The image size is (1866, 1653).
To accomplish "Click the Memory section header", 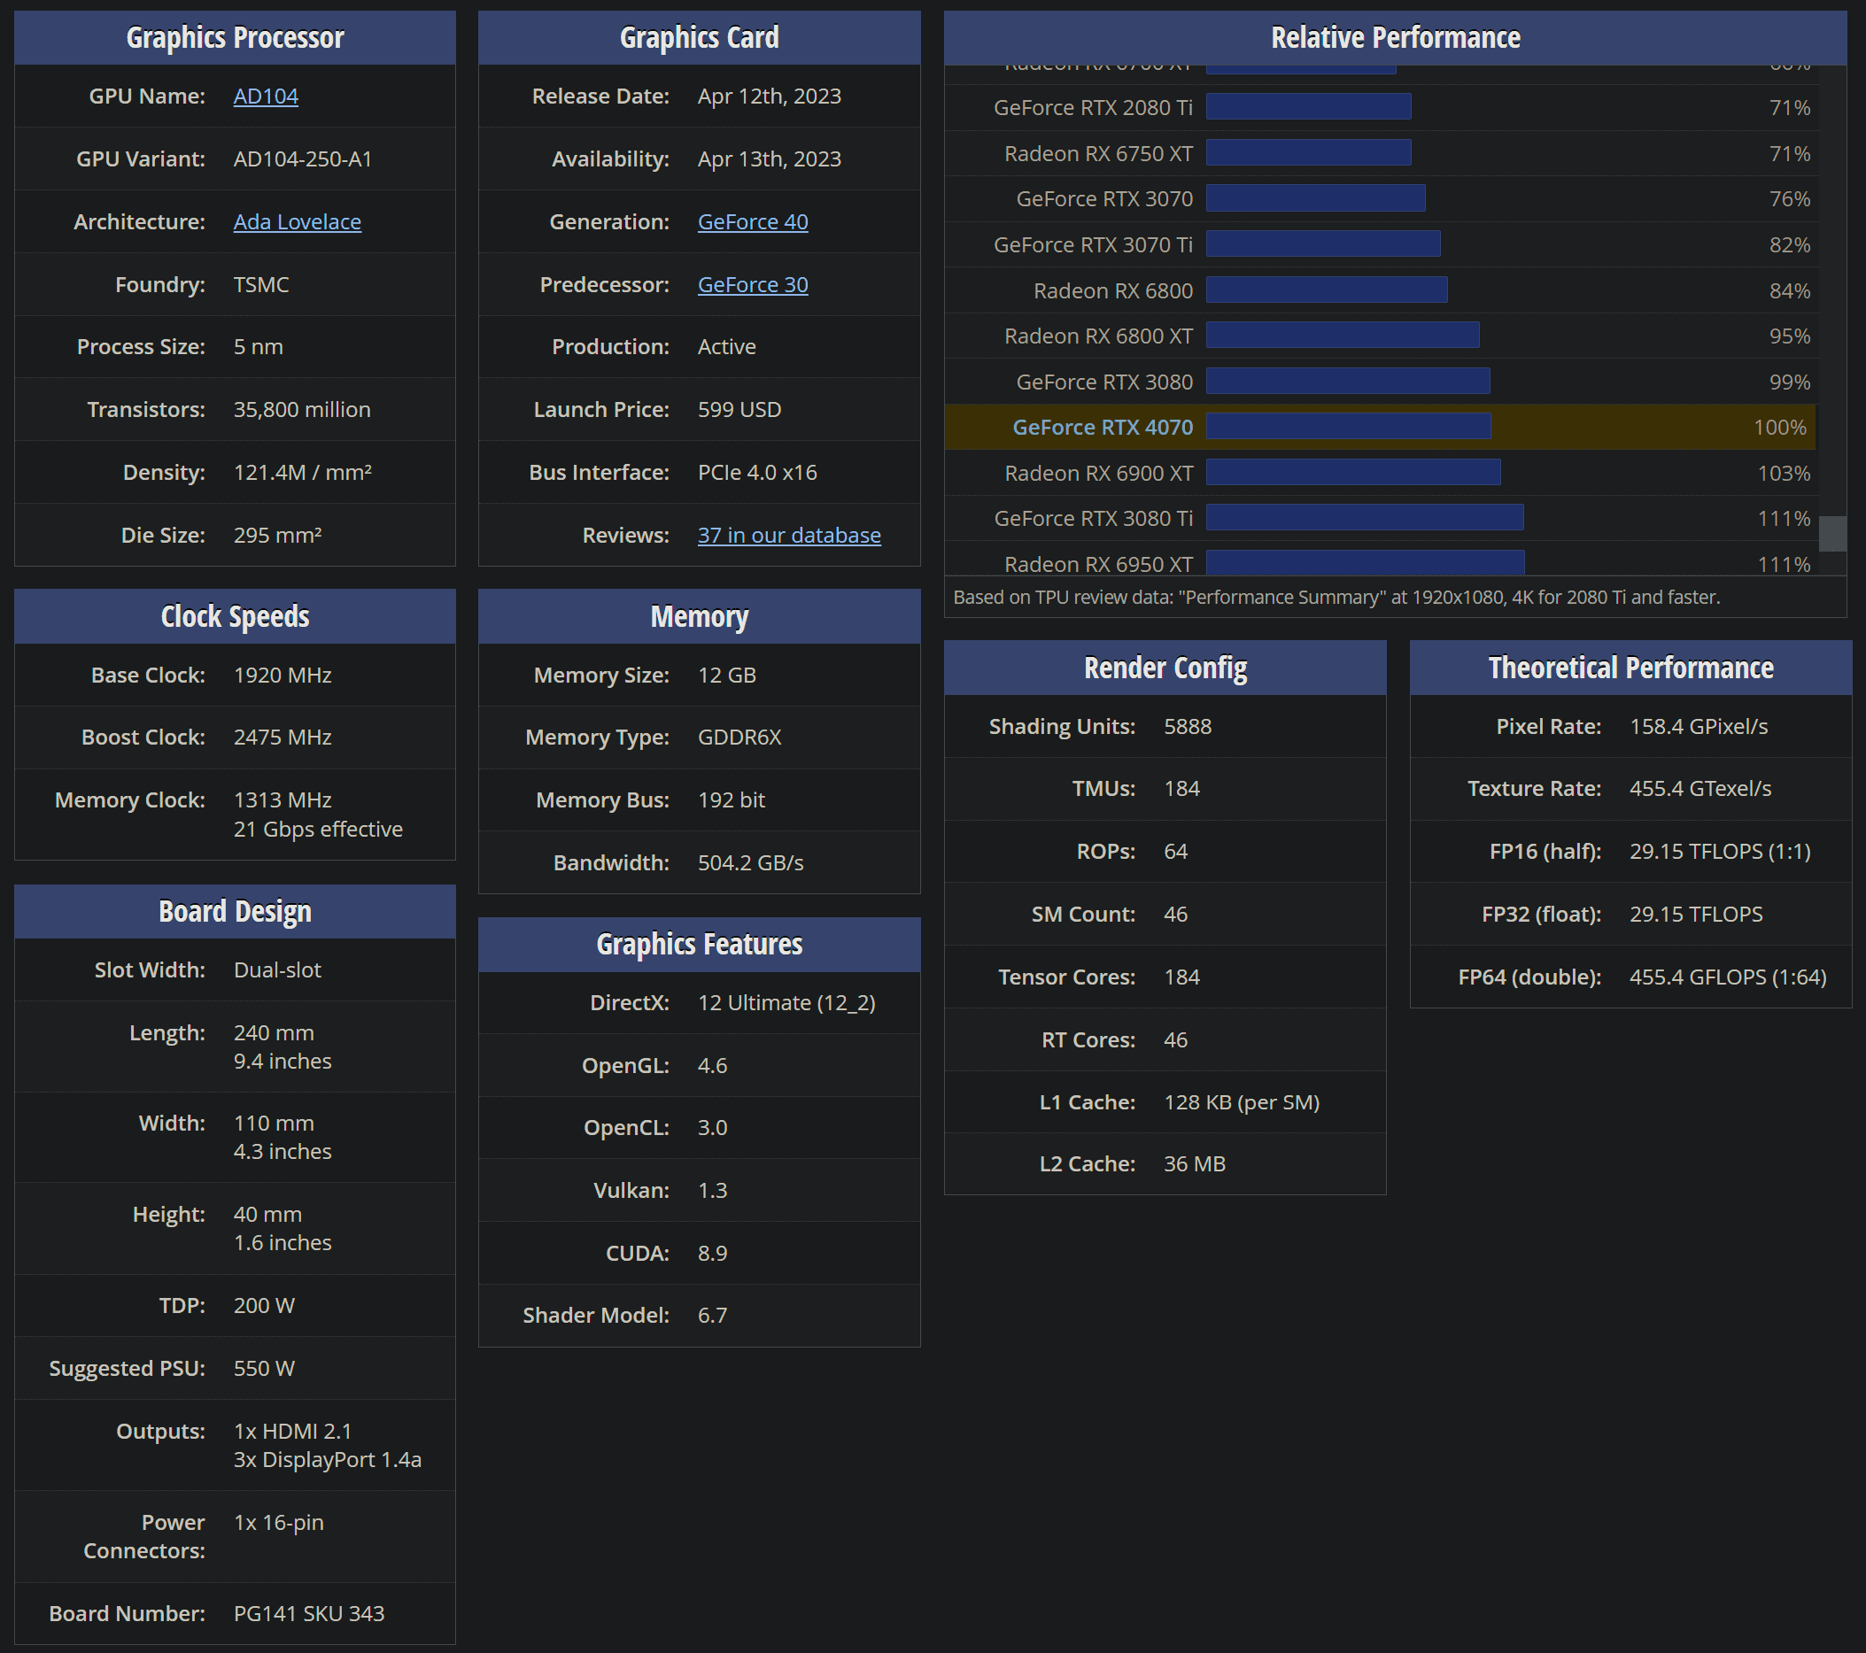I will [700, 616].
